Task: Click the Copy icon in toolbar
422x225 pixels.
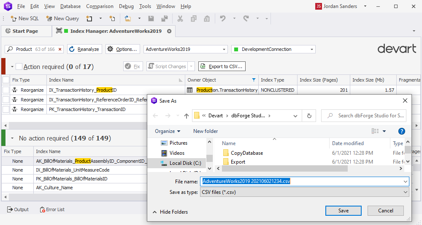Action: pyautogui.click(x=194, y=19)
